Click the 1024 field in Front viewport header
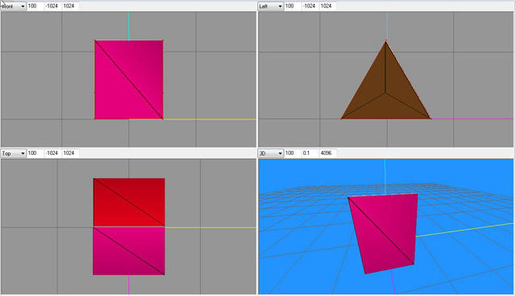This screenshot has height=296, width=516. 70,6
